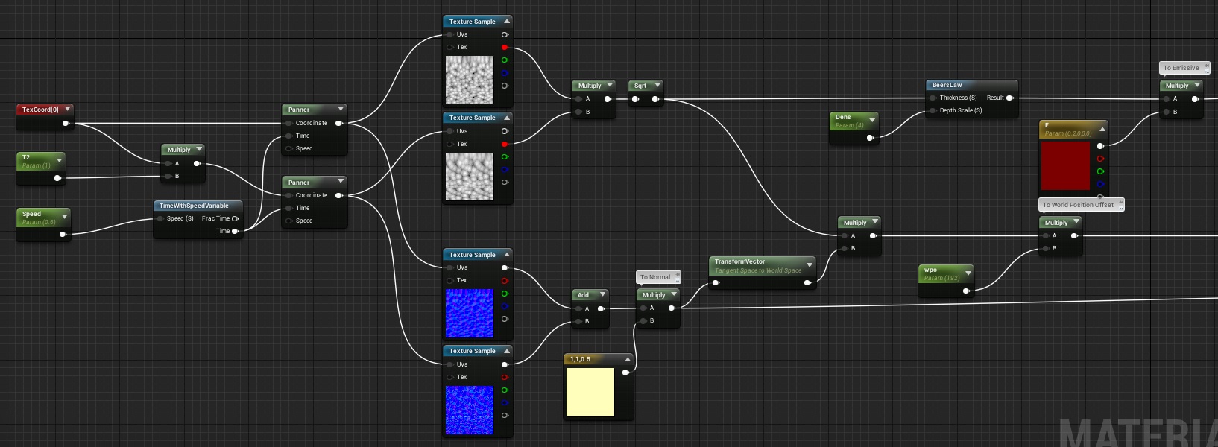Click the T2 parameter output pin
The image size is (1218, 447).
pos(57,178)
